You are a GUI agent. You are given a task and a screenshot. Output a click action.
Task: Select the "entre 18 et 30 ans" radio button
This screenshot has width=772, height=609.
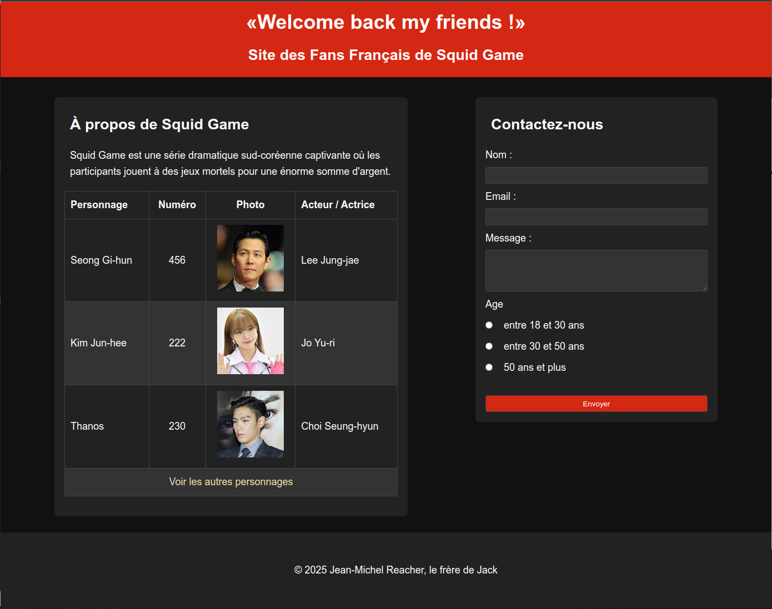click(x=489, y=325)
